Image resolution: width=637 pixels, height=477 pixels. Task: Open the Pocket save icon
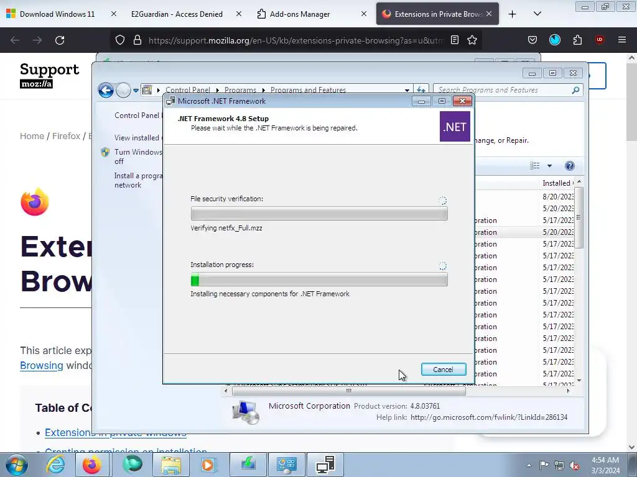[532, 40]
